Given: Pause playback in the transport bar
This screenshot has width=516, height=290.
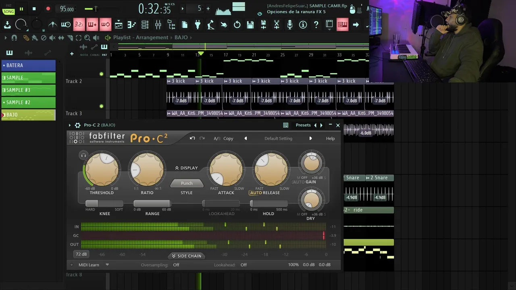Looking at the screenshot, I should click(21, 9).
